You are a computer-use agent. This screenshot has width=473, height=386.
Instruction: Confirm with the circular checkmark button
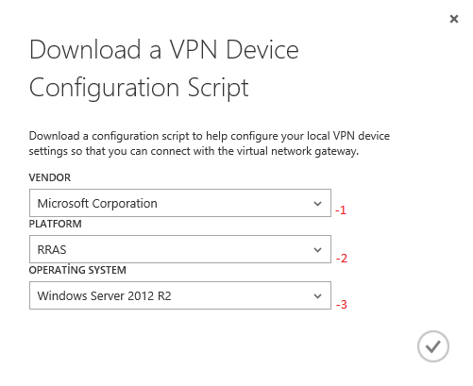(x=433, y=346)
